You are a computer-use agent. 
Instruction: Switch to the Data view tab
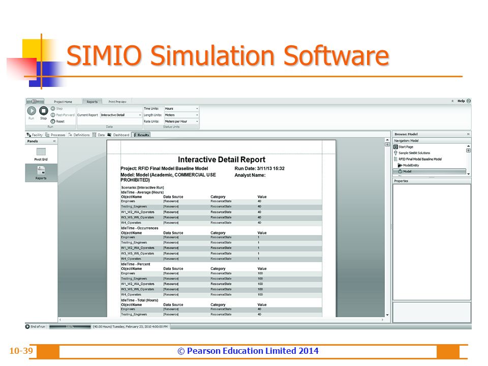pyautogui.click(x=98, y=135)
